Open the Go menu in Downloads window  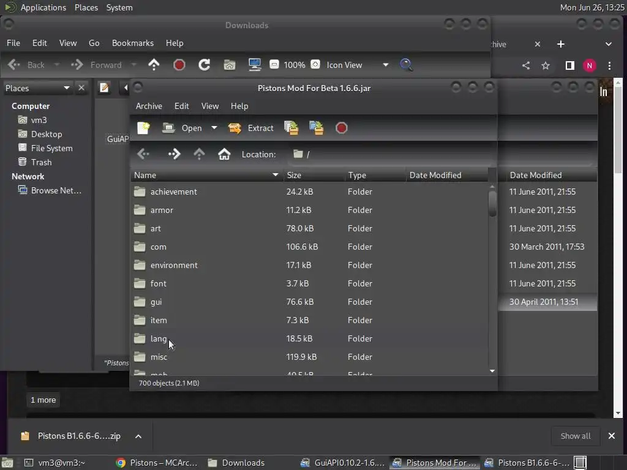(94, 43)
